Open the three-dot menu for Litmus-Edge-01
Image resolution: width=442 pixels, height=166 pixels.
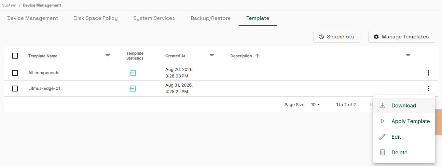click(429, 89)
